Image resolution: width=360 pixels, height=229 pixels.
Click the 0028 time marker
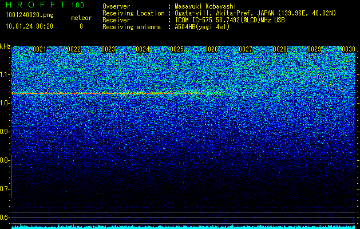tap(280, 49)
